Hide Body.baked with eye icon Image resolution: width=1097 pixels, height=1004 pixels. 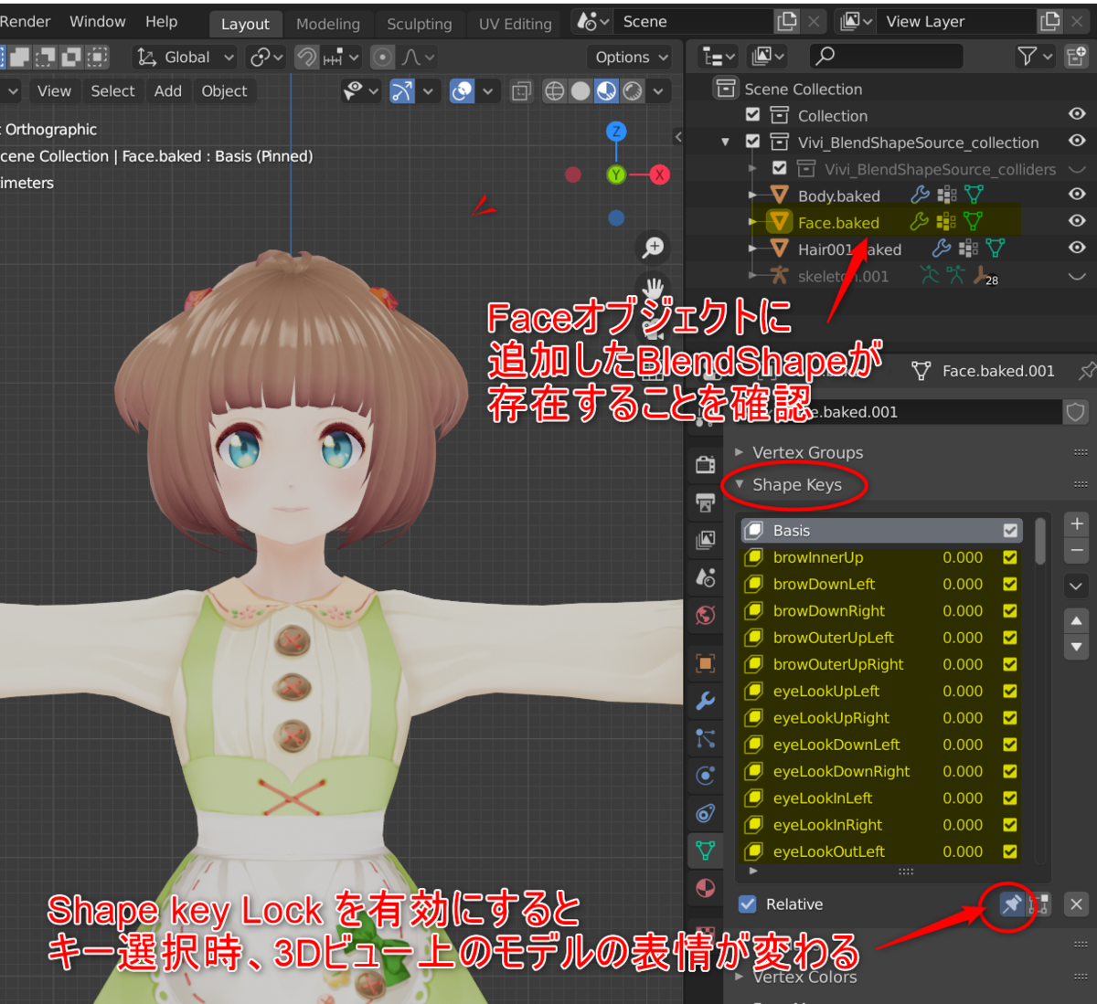point(1077,194)
